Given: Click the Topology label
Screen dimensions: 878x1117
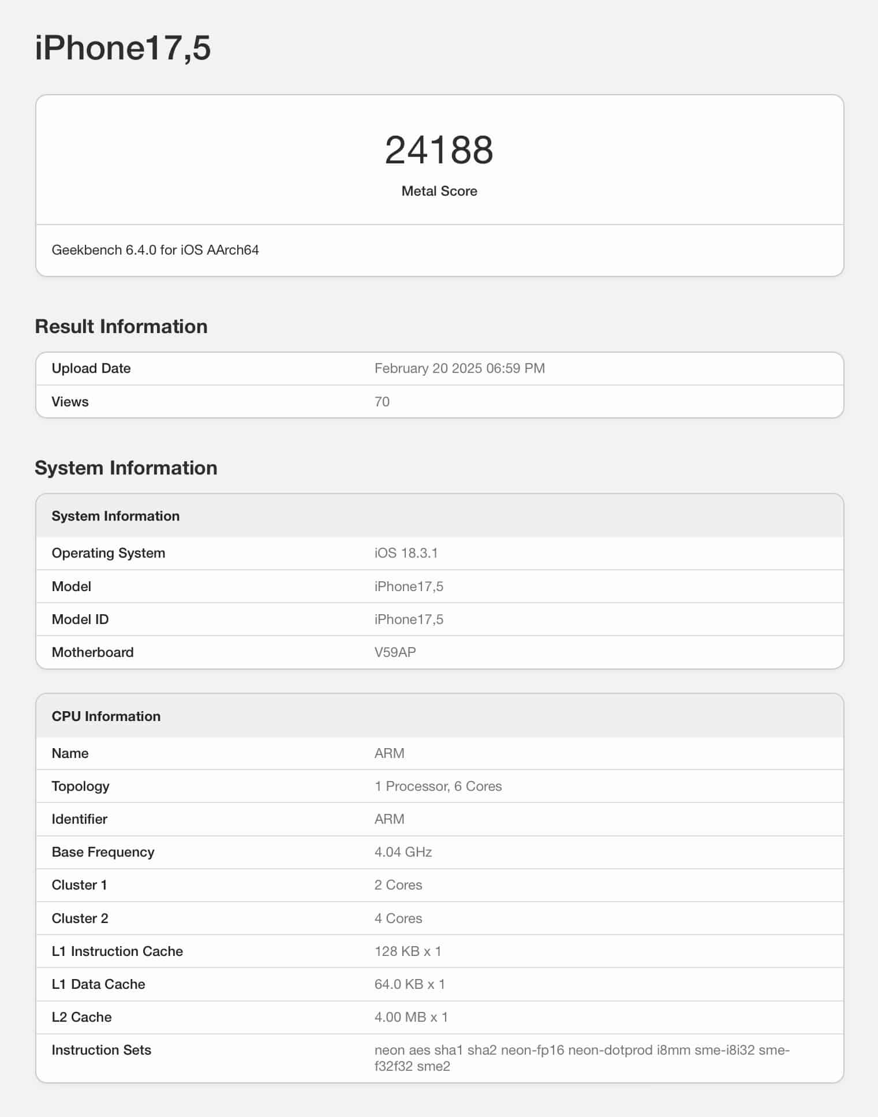Looking at the screenshot, I should (80, 786).
